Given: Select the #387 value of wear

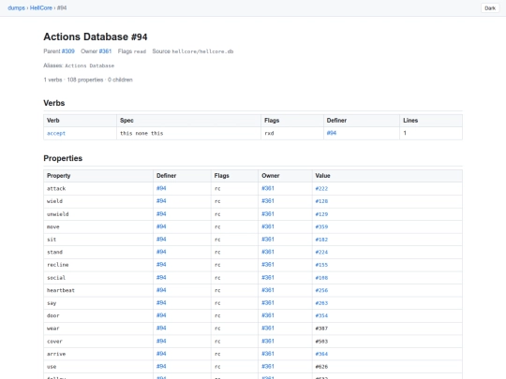Looking at the screenshot, I should [321, 328].
